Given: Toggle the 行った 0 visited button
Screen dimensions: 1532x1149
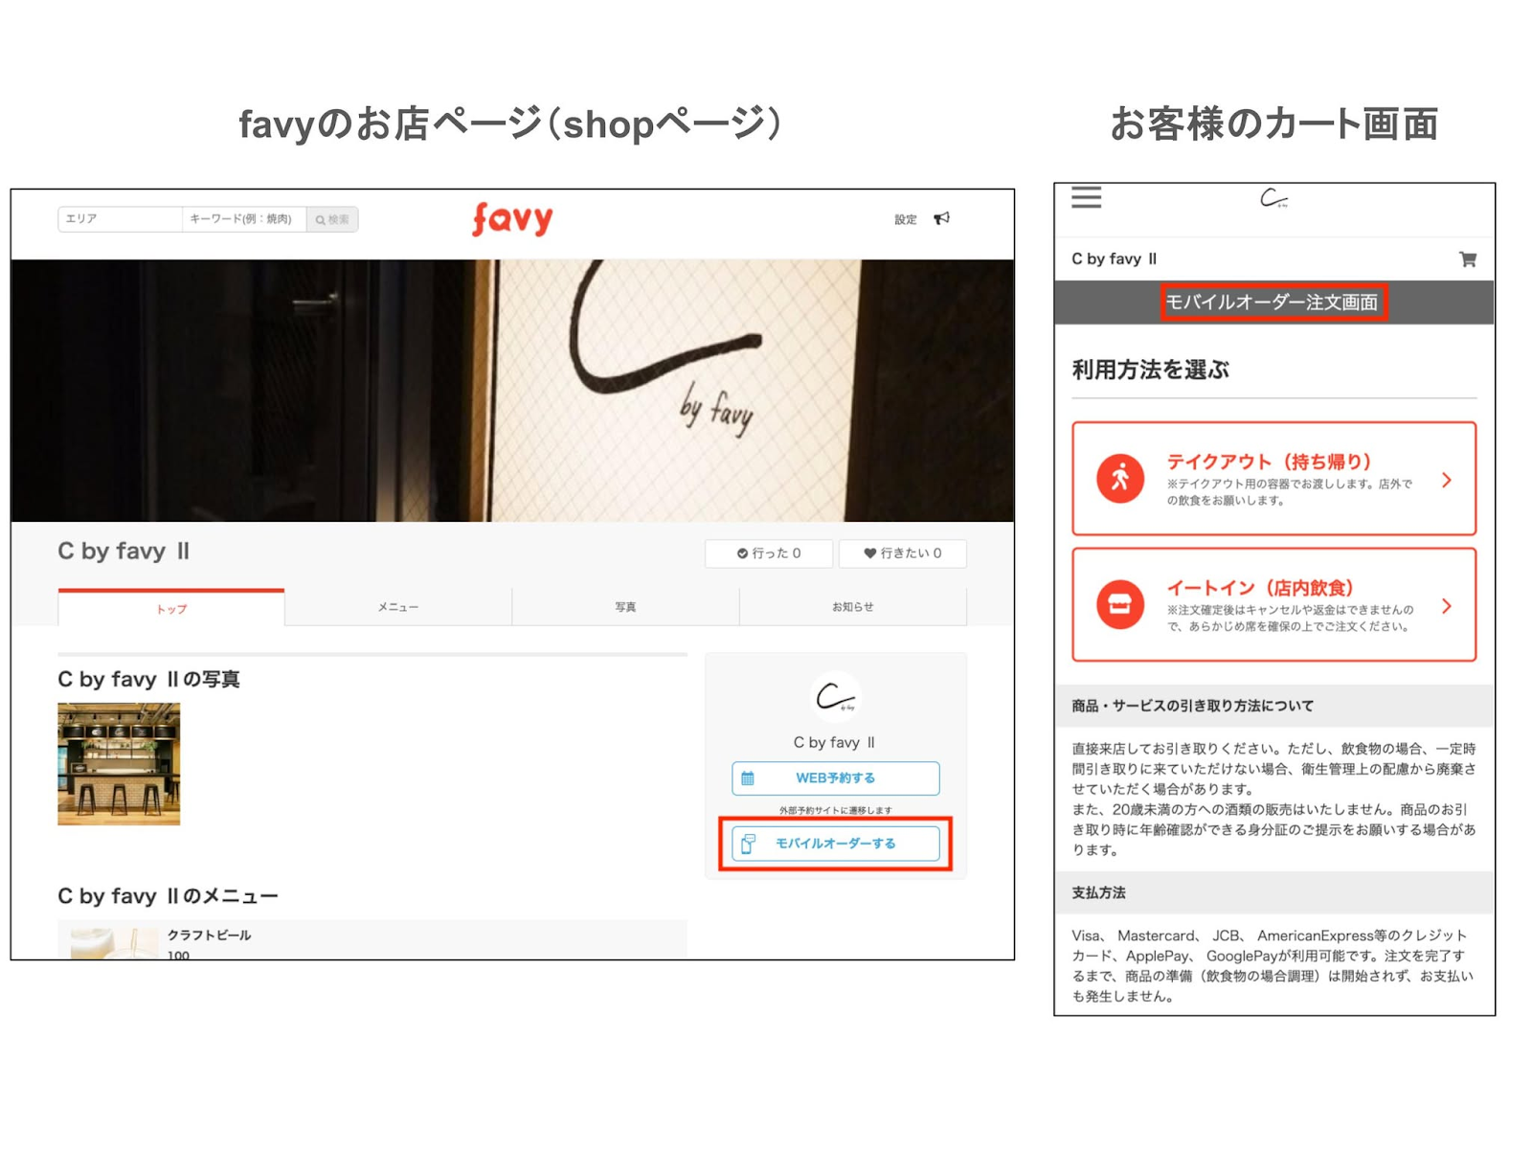Looking at the screenshot, I should pos(769,553).
